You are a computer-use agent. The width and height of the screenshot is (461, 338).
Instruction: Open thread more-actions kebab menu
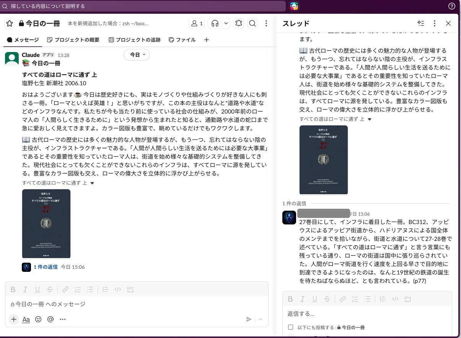pos(435,23)
